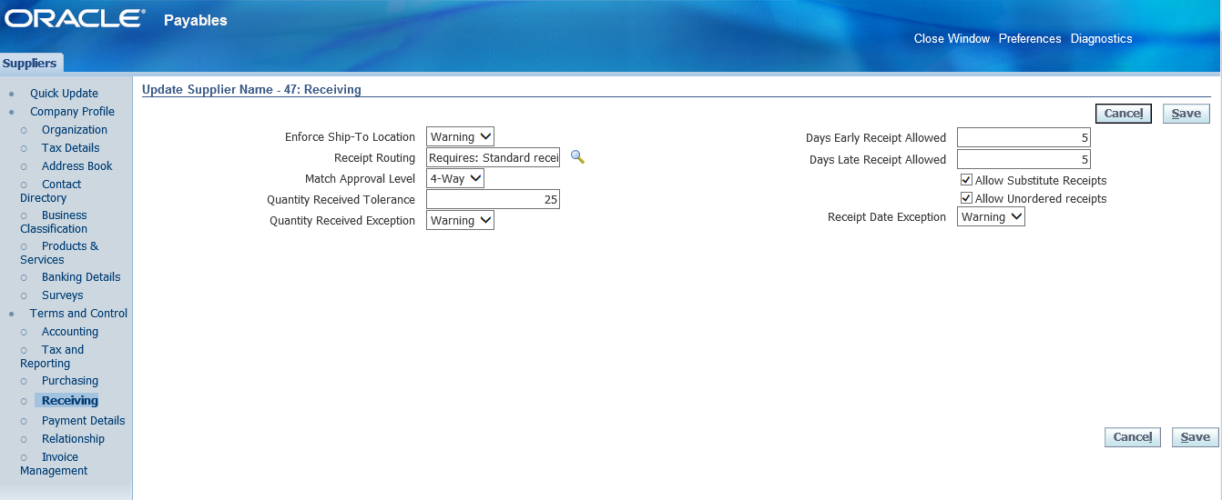Uncheck Allow Unordered receipts checkbox

point(967,198)
